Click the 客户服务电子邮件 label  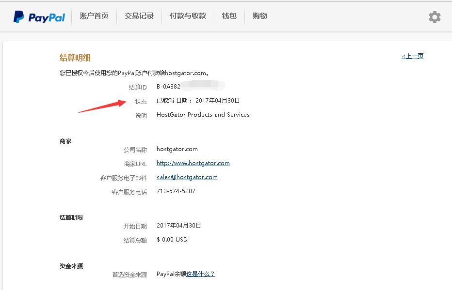[124, 178]
